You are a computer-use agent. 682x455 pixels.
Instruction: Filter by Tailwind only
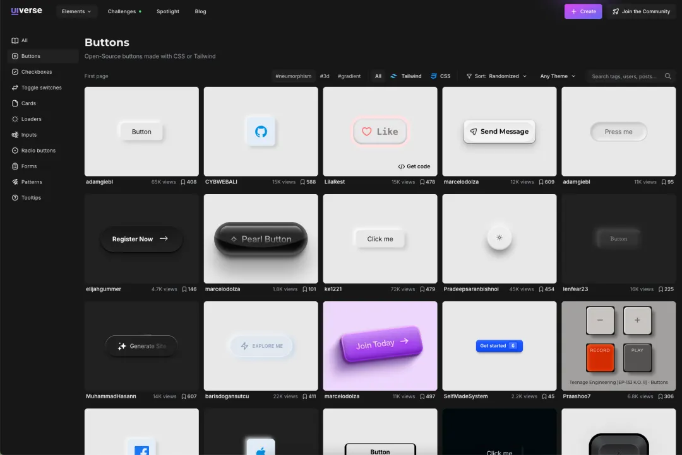pos(406,76)
